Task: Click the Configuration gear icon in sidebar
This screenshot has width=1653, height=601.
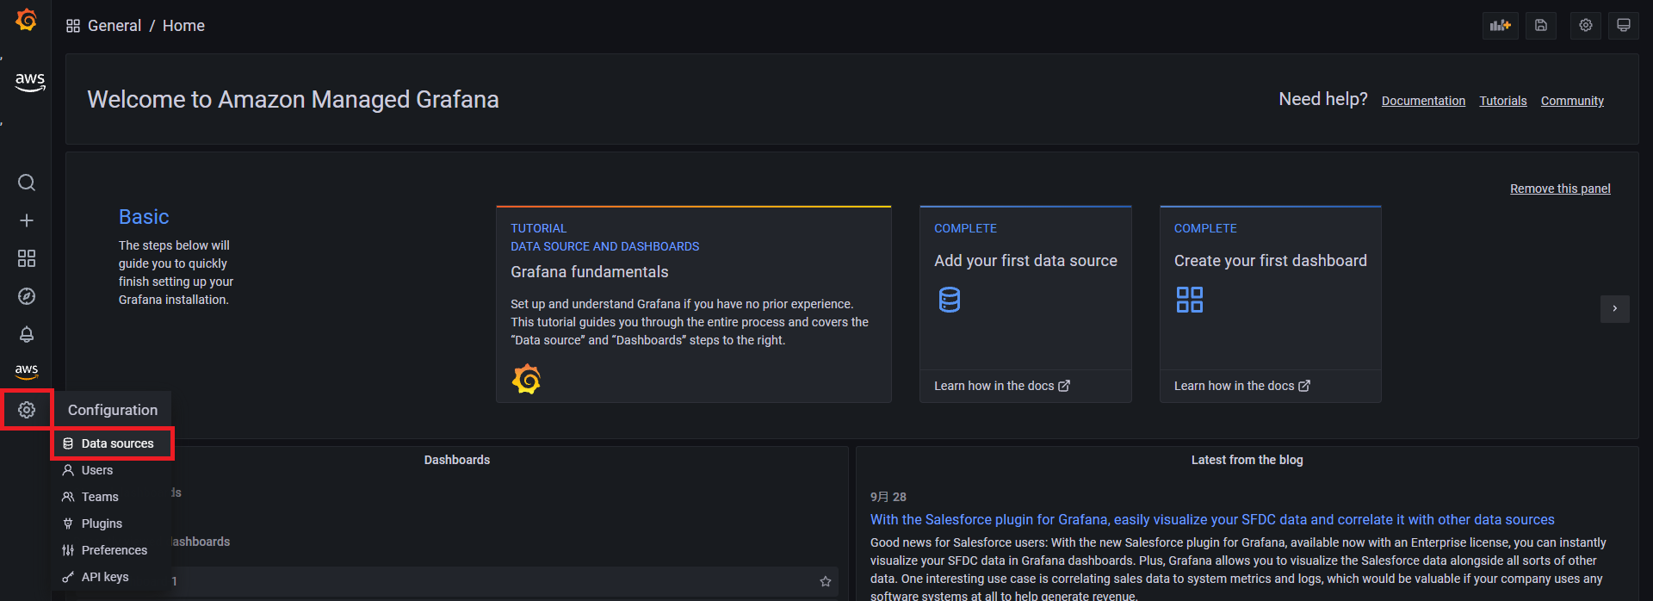Action: (27, 410)
